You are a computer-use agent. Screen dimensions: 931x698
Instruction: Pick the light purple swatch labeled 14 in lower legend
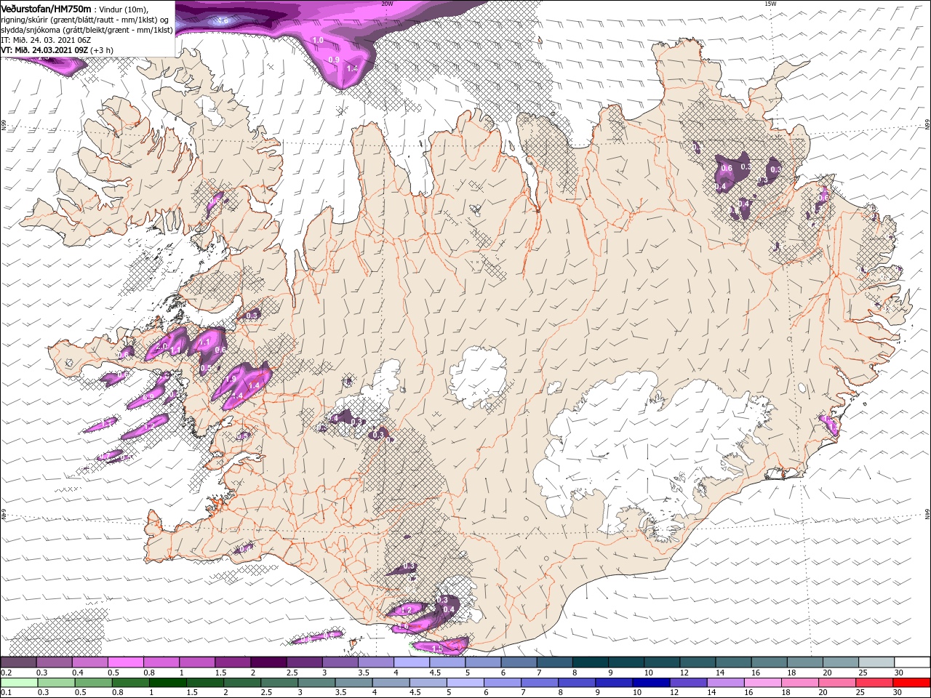click(x=725, y=683)
